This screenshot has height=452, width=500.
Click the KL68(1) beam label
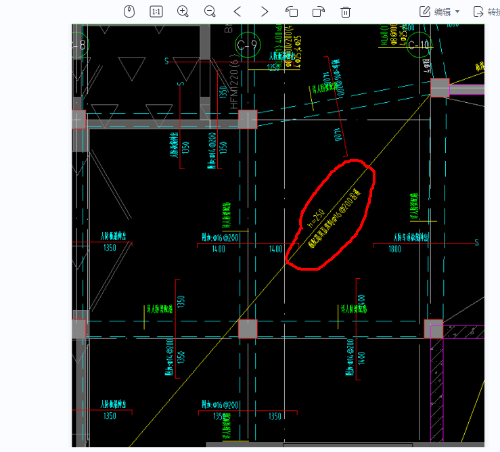tap(384, 34)
